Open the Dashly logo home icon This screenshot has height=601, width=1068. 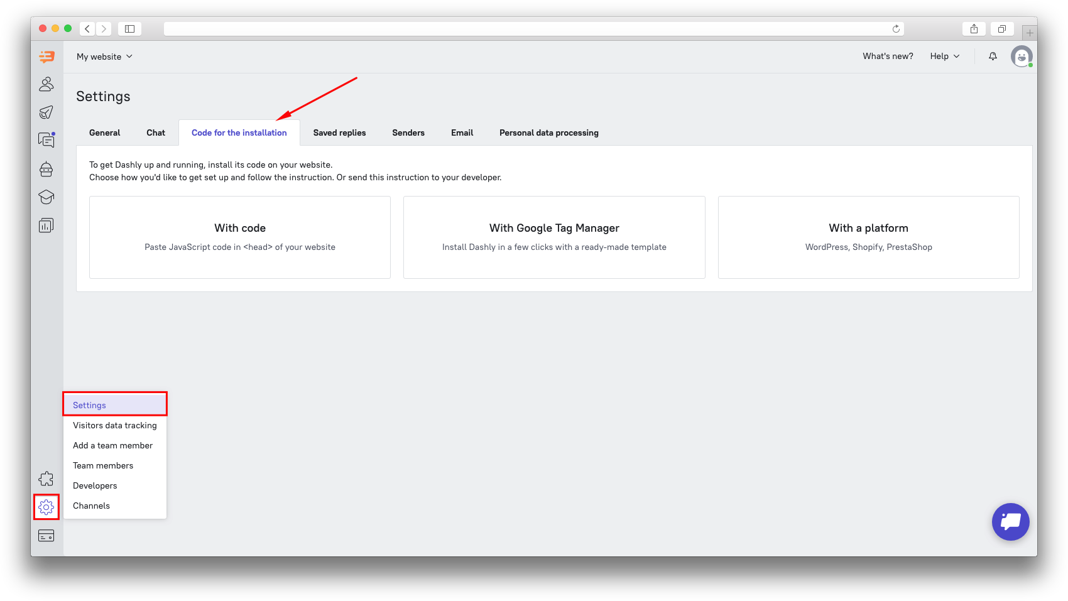pos(46,57)
